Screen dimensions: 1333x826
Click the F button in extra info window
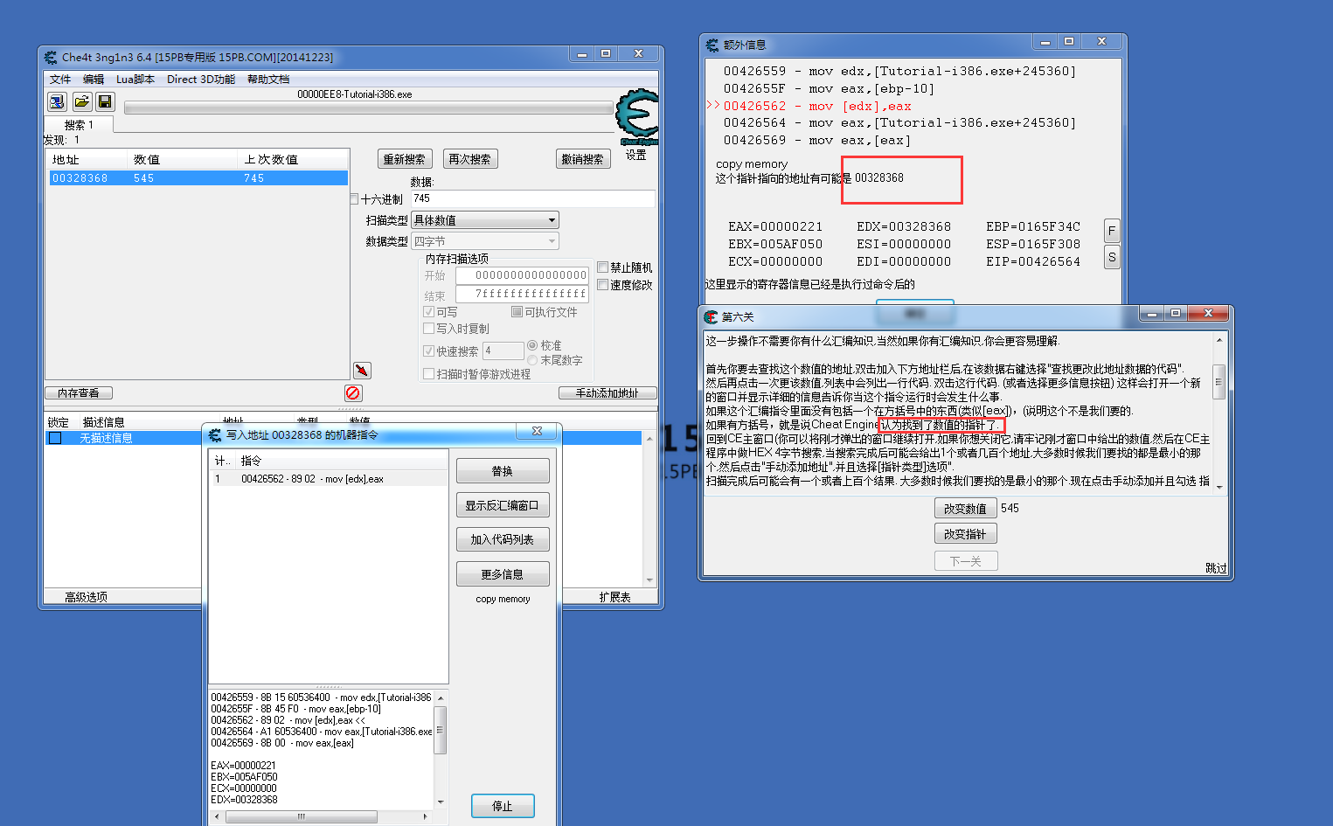point(1112,232)
